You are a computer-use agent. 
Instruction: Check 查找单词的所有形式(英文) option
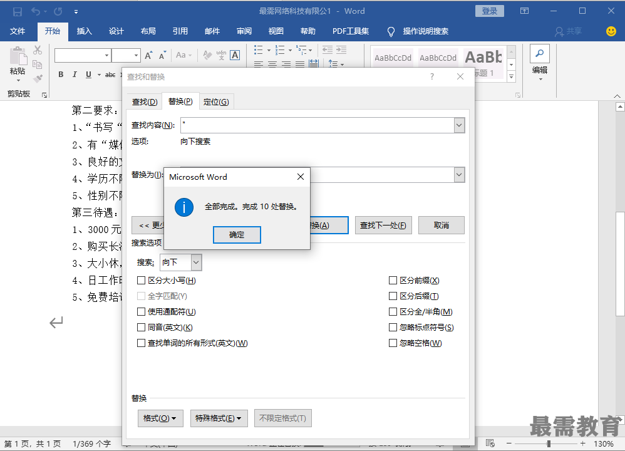pos(141,343)
